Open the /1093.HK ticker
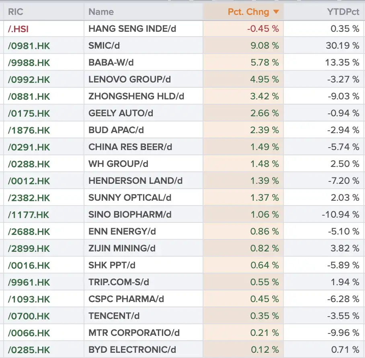The image size is (365, 358). pos(29,299)
